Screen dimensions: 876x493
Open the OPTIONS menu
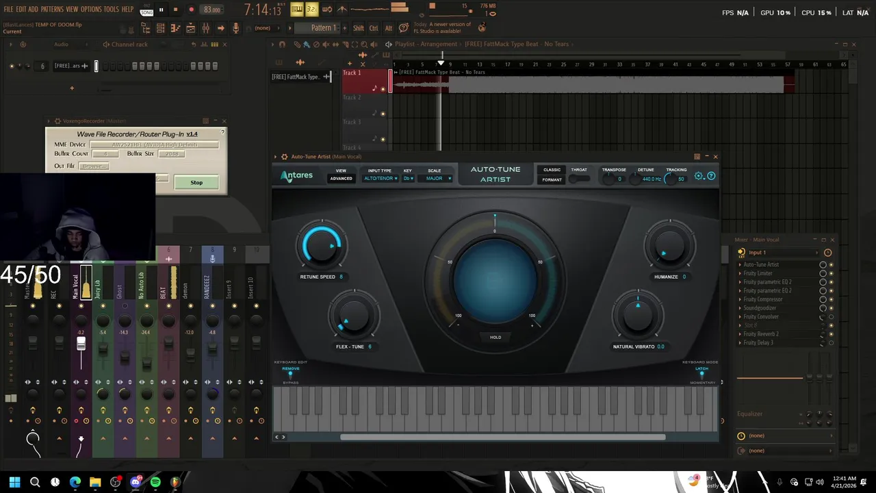(x=91, y=9)
